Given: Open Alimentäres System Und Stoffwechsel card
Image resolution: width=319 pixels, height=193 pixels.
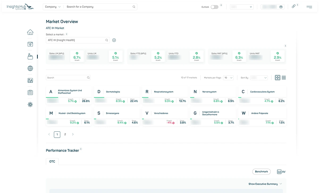Looking at the screenshot, I should pos(69,95).
